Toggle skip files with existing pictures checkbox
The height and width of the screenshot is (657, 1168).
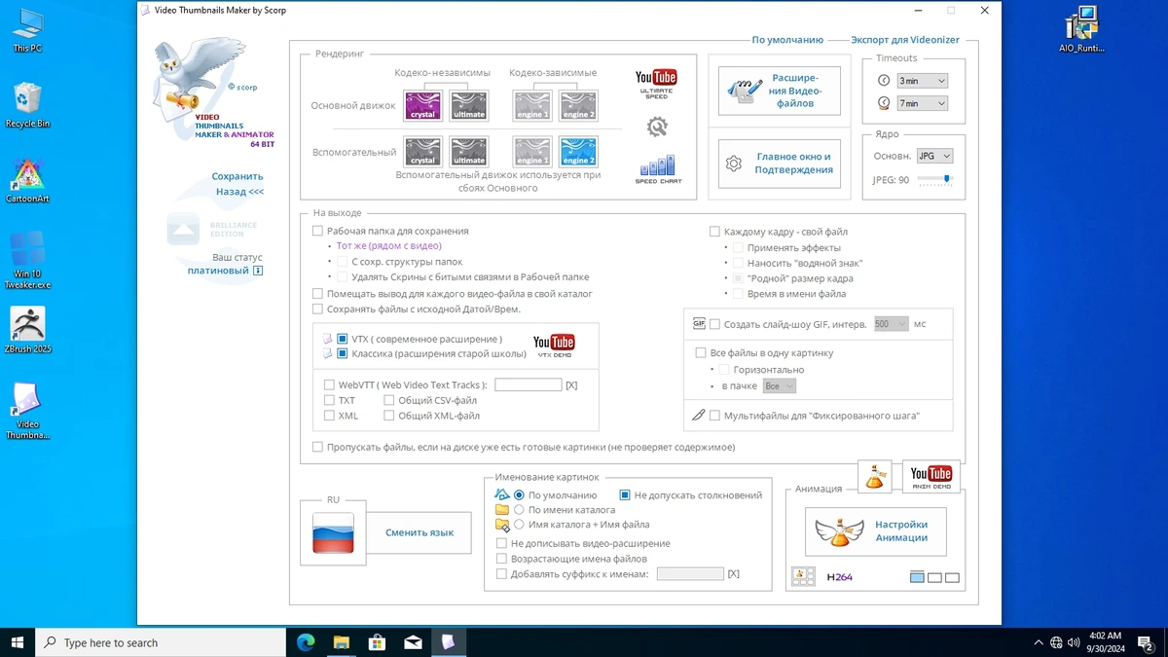tap(317, 447)
